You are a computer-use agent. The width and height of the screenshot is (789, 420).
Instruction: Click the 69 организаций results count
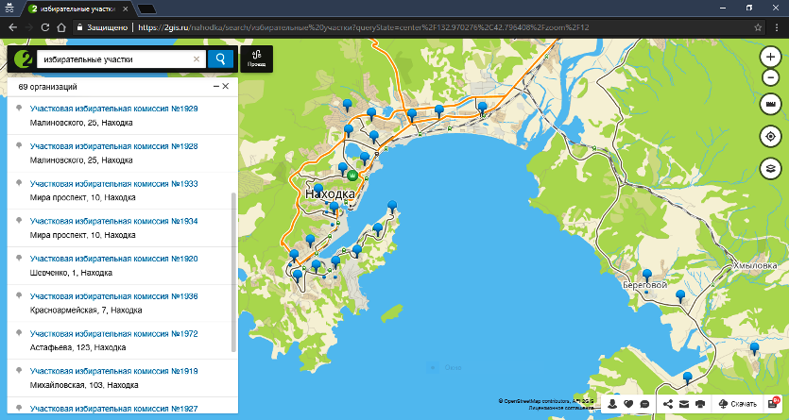[48, 87]
